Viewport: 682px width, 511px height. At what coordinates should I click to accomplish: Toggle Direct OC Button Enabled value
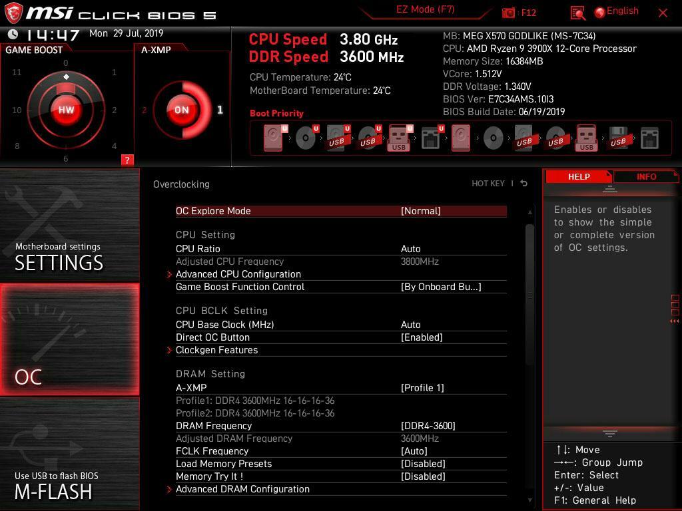[x=422, y=337]
